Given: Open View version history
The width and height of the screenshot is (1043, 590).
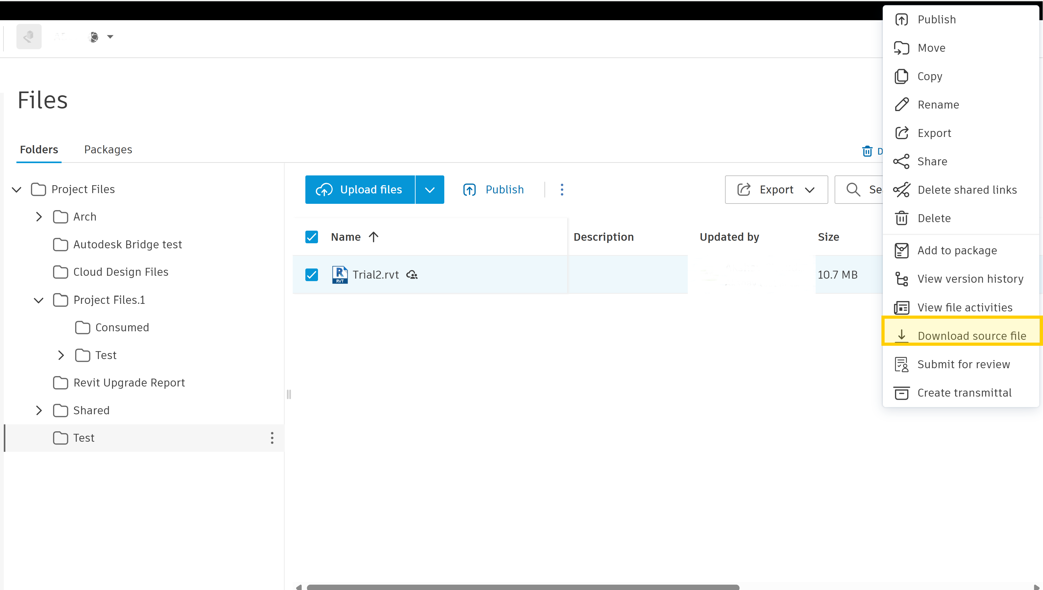Looking at the screenshot, I should [x=961, y=279].
